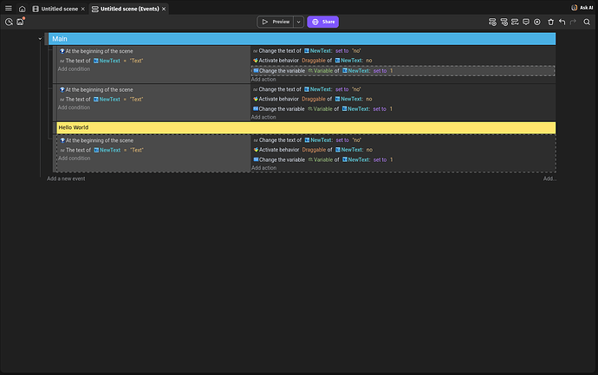Collapse the Main event group
Viewport: 598px width, 375px height.
40,39
